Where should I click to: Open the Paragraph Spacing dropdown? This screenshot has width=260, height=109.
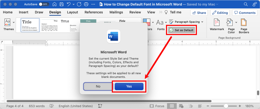pos(186,22)
